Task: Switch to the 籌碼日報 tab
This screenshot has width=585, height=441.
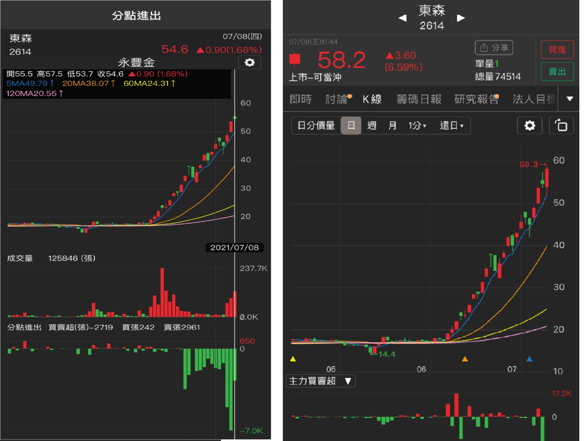Action: [x=419, y=99]
